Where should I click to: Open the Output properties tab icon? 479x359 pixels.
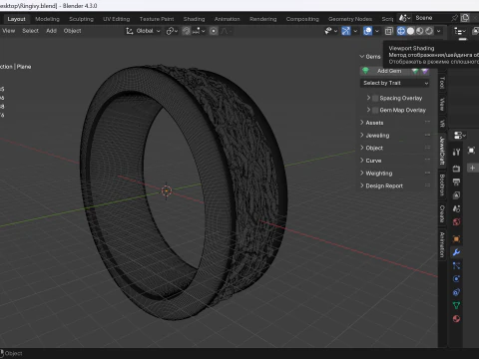click(456, 181)
